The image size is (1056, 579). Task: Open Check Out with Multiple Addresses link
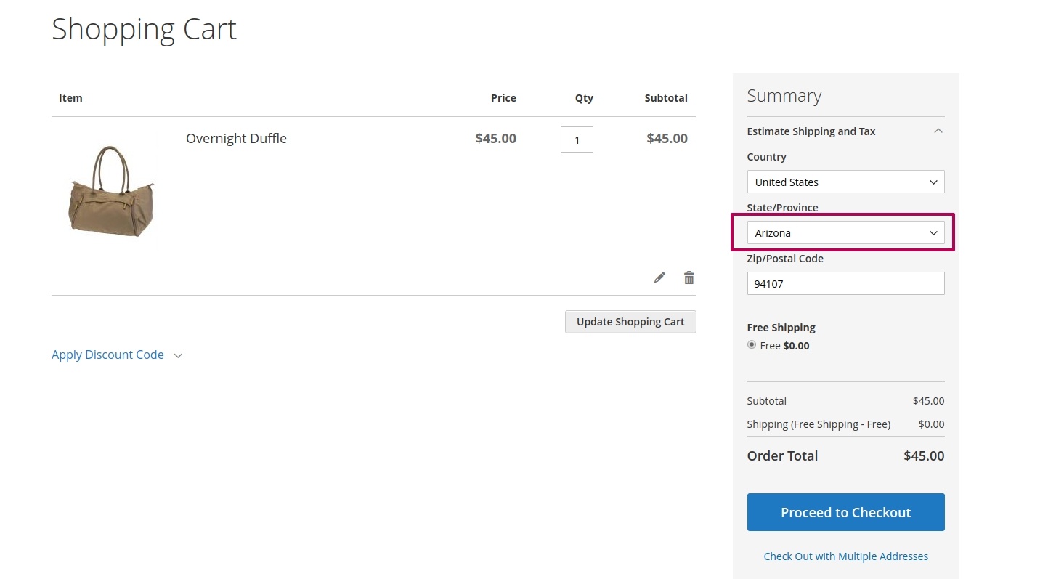tap(845, 556)
